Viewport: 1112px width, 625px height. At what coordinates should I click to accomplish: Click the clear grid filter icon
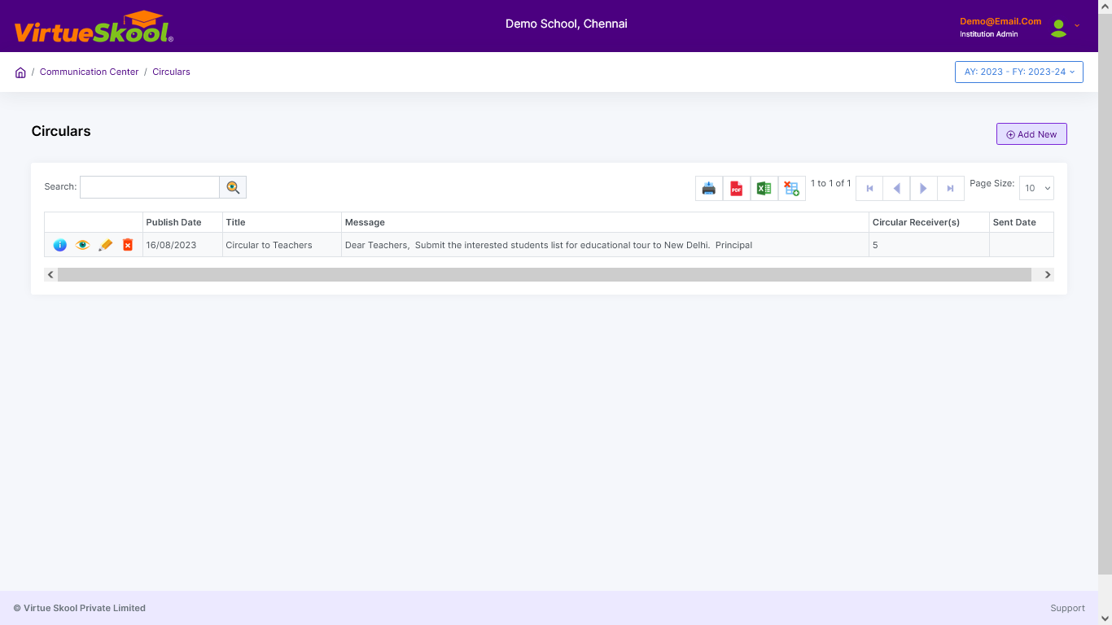point(792,188)
